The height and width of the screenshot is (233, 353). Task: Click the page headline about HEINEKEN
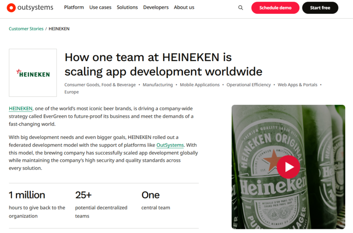pos(164,64)
